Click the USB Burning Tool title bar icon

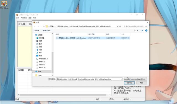point(17,15)
